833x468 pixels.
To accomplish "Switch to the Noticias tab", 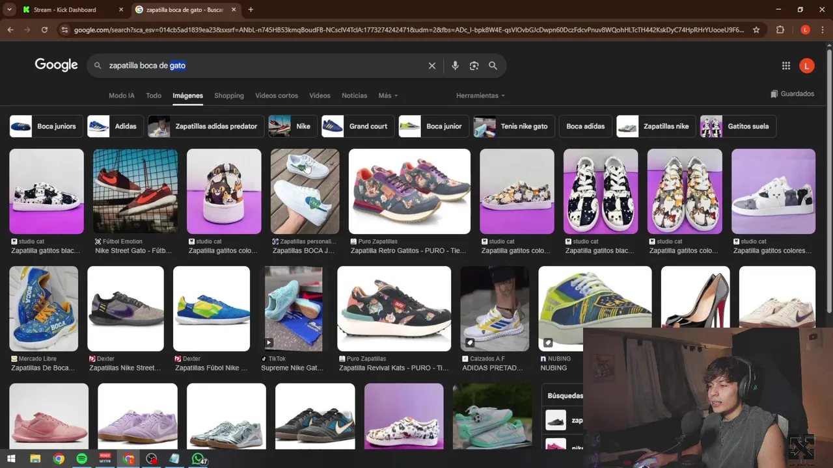I will click(x=354, y=96).
